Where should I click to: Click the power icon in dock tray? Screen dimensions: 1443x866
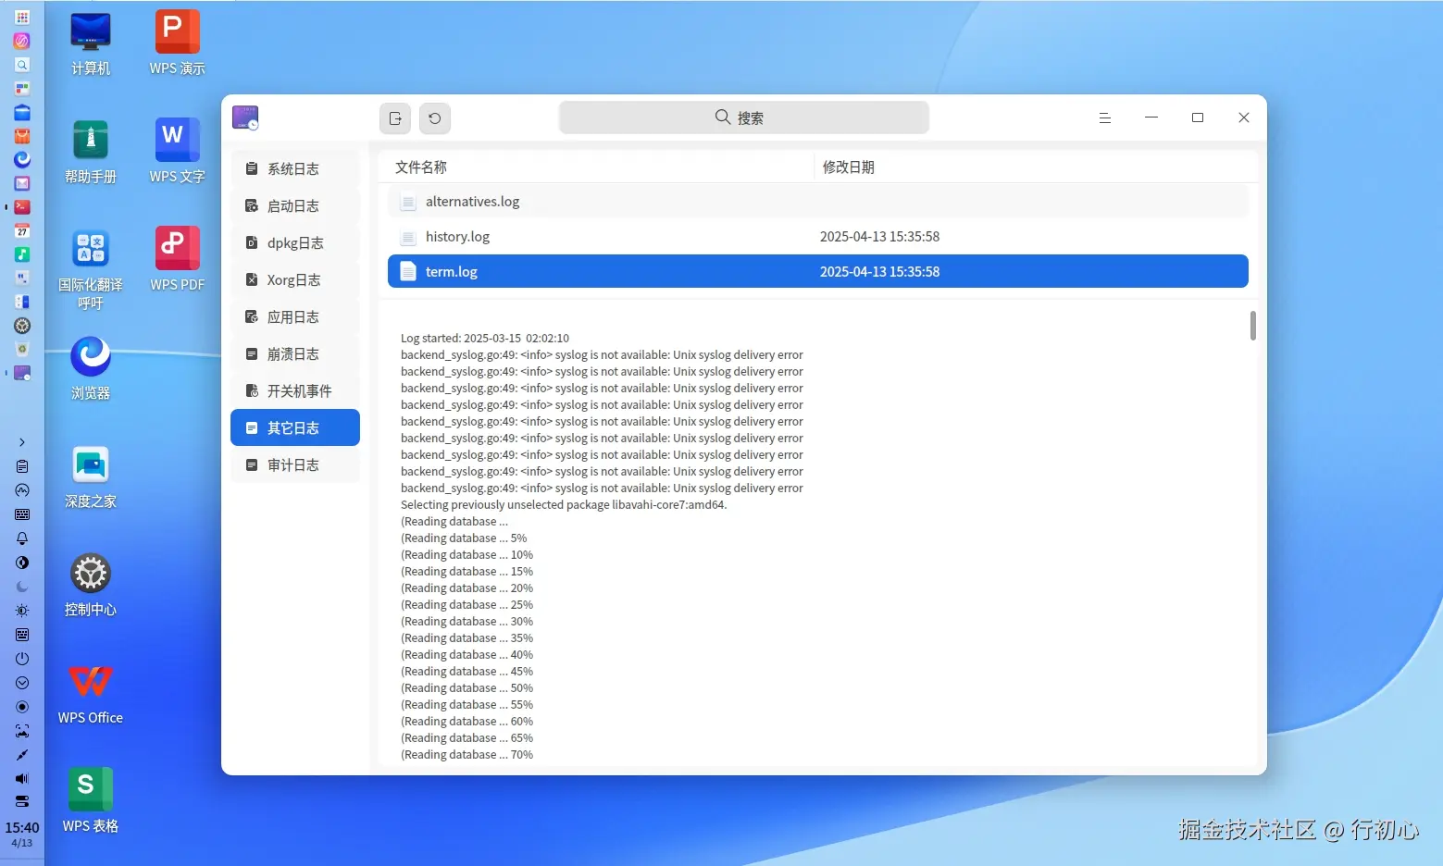[x=22, y=659]
